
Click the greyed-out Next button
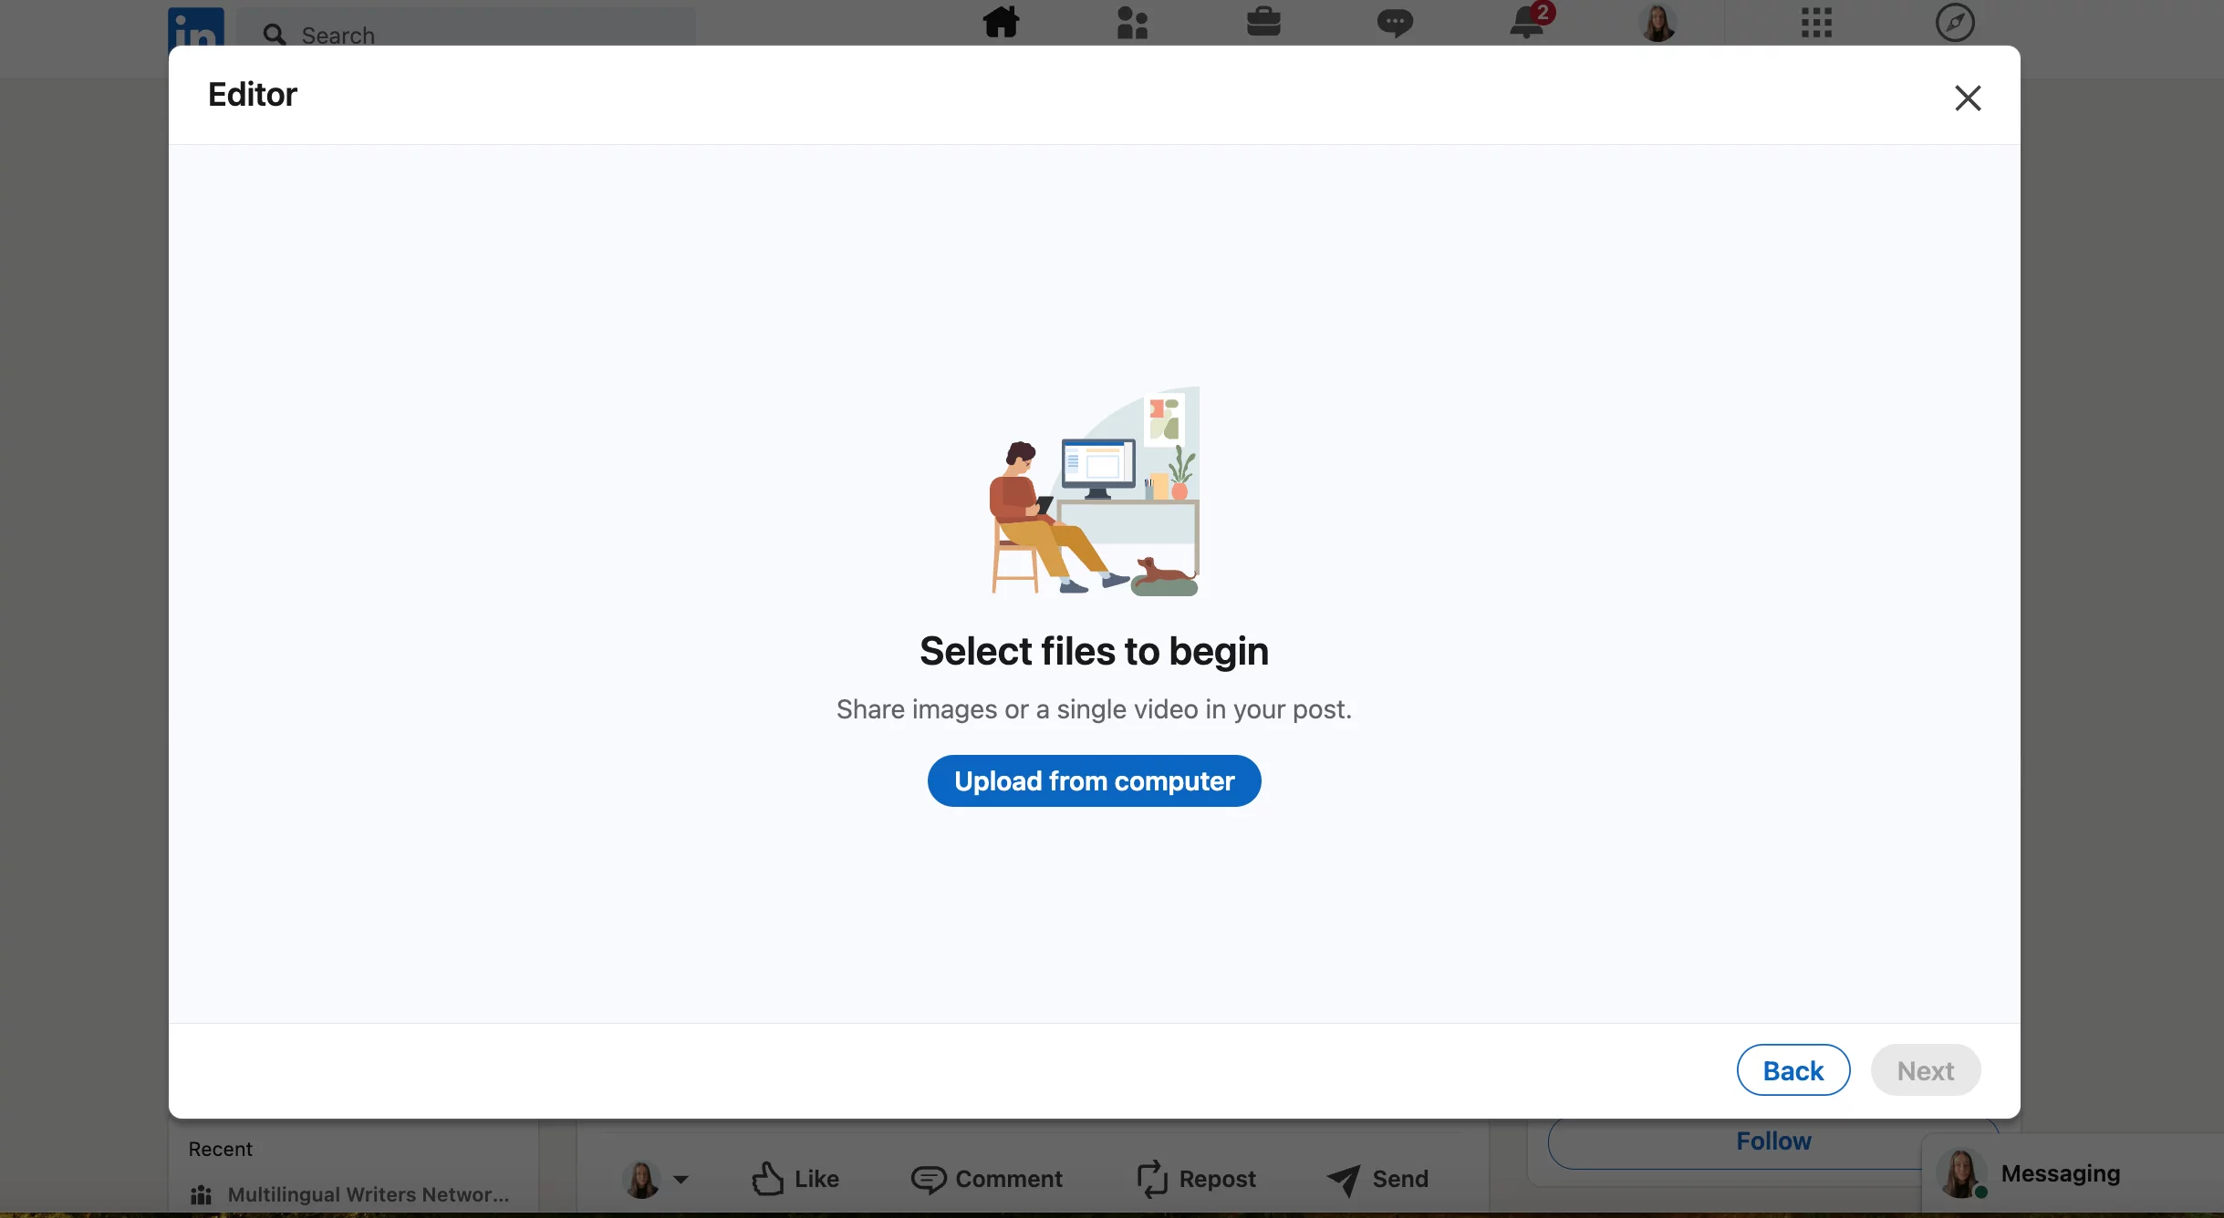click(x=1926, y=1069)
